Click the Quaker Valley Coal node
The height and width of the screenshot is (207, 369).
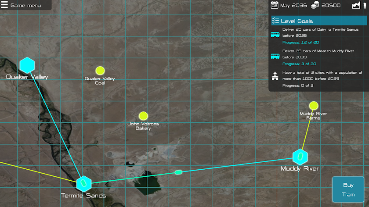100,71
